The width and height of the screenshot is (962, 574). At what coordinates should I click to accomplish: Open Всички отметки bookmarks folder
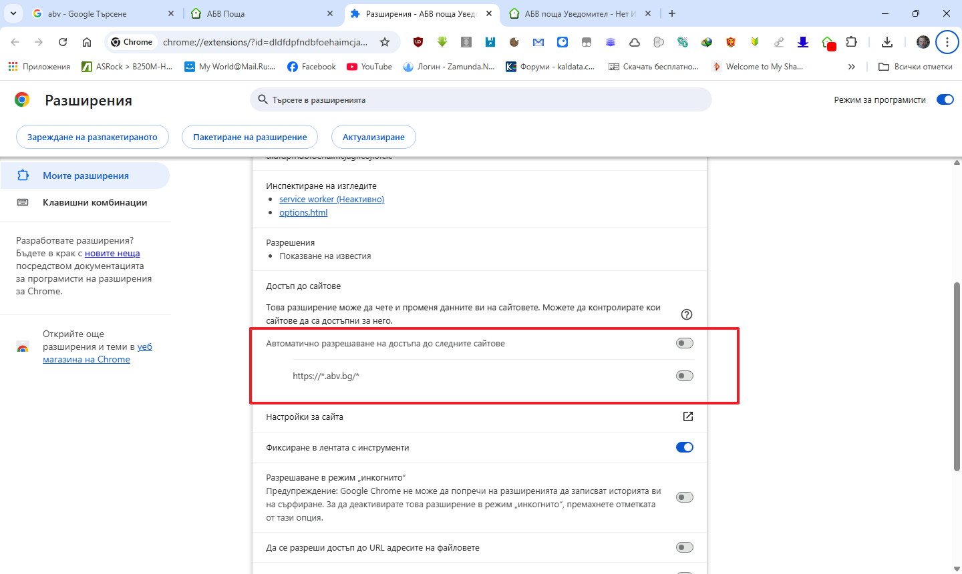(915, 67)
